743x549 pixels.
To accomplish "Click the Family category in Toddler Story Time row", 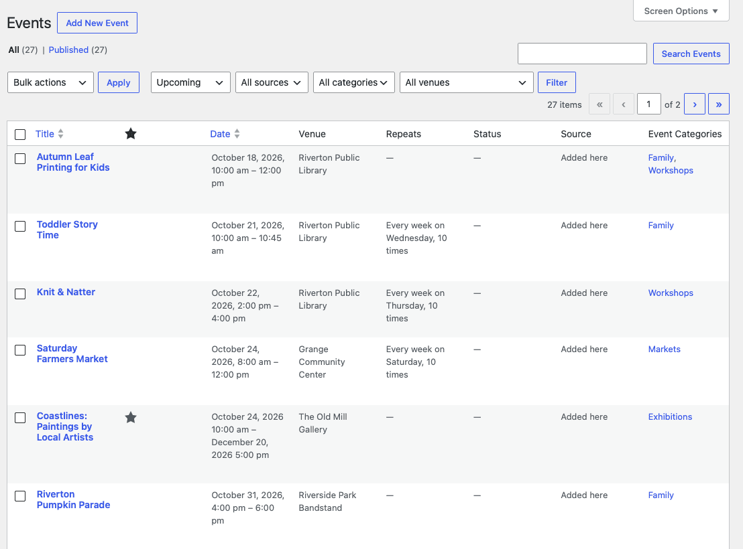I will click(661, 225).
